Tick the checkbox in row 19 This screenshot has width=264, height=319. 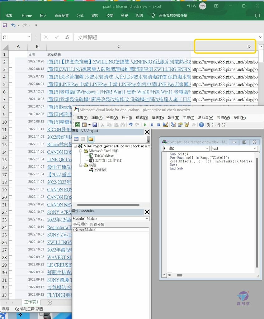point(10,189)
